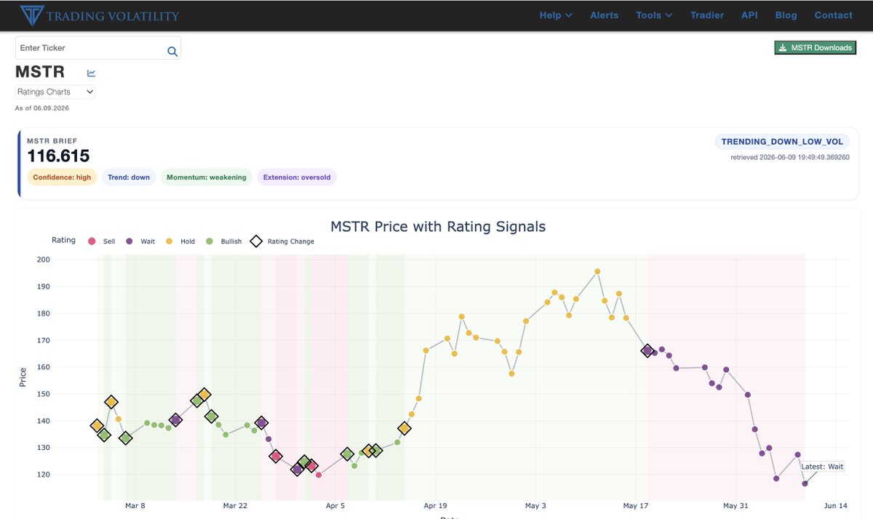Image resolution: width=873 pixels, height=519 pixels.
Task: Toggle the Bullish series in legend
Action: click(x=224, y=241)
